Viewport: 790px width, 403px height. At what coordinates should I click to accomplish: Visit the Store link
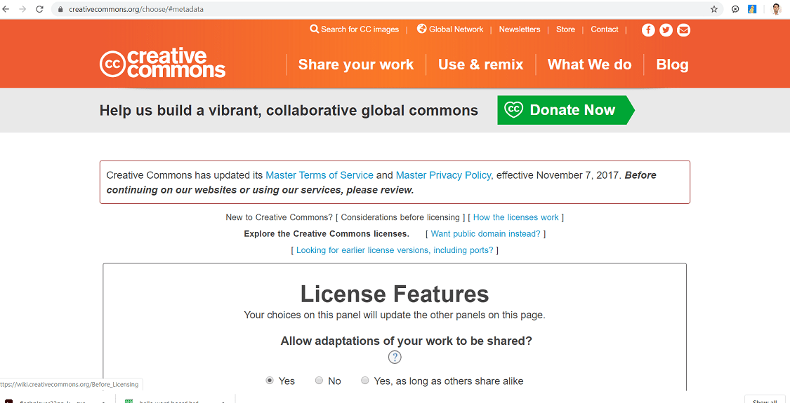565,29
